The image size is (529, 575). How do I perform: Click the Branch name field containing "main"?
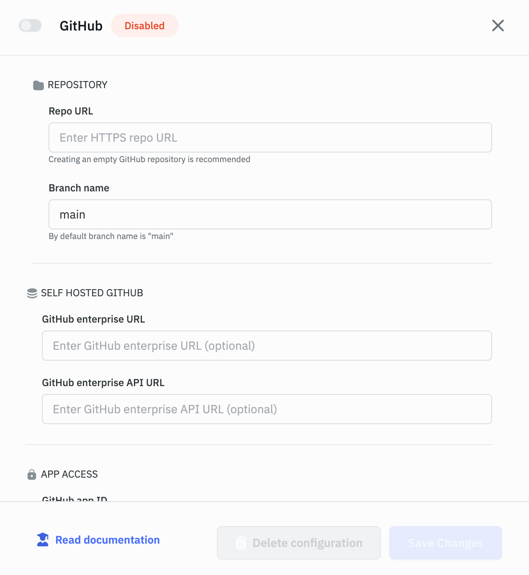[270, 214]
